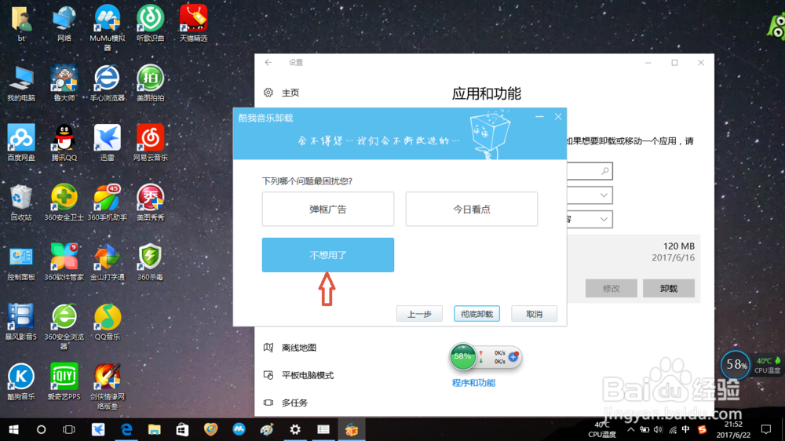Expand the first Settings dropdown
The image size is (785, 441).
(x=590, y=195)
